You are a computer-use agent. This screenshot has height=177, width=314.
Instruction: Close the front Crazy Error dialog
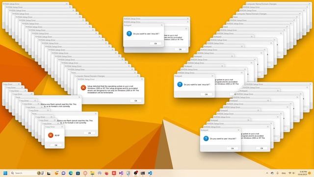(x=62, y=127)
